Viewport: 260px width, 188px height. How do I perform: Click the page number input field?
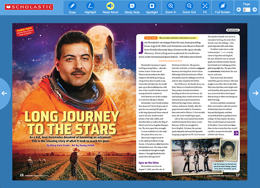[247, 10]
